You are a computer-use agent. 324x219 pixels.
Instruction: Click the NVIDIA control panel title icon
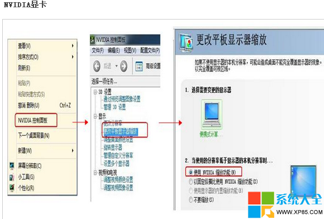point(93,40)
